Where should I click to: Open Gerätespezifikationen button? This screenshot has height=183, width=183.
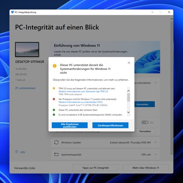point(110,125)
